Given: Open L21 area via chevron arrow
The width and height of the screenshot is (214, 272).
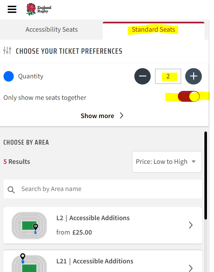Looking at the screenshot, I should (x=191, y=268).
